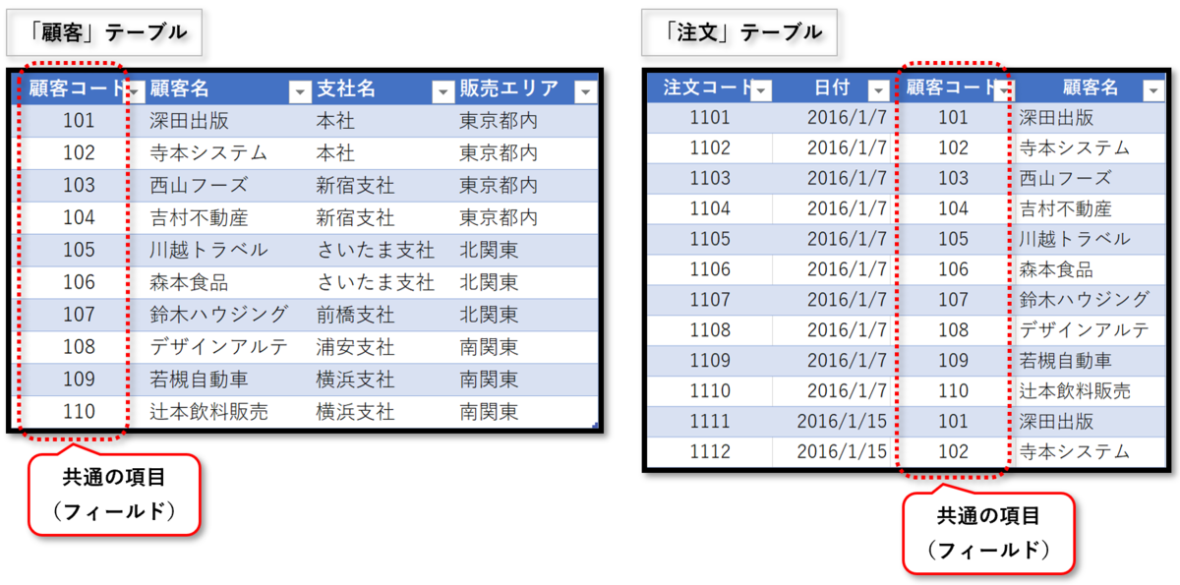1180x585 pixels.
Task: Select the 浦安支社 branch cell
Action: tap(355, 347)
